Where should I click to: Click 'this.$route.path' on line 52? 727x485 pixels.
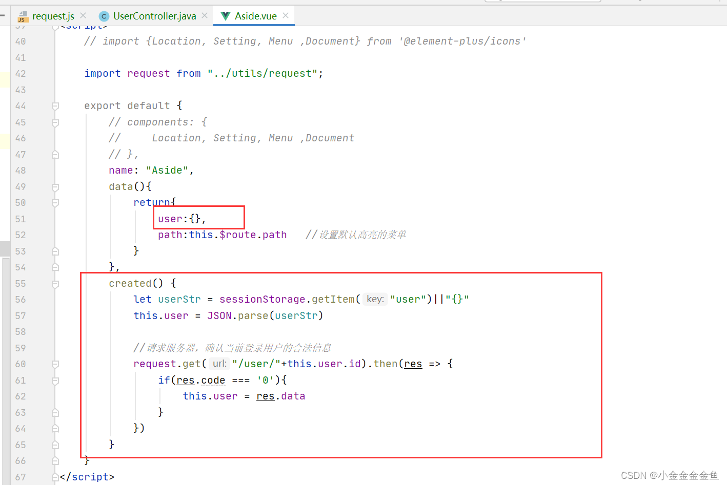[238, 235]
